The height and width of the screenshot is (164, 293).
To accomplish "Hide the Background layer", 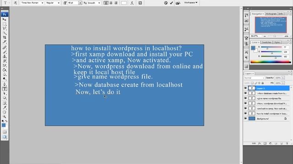I will [x=245, y=118].
